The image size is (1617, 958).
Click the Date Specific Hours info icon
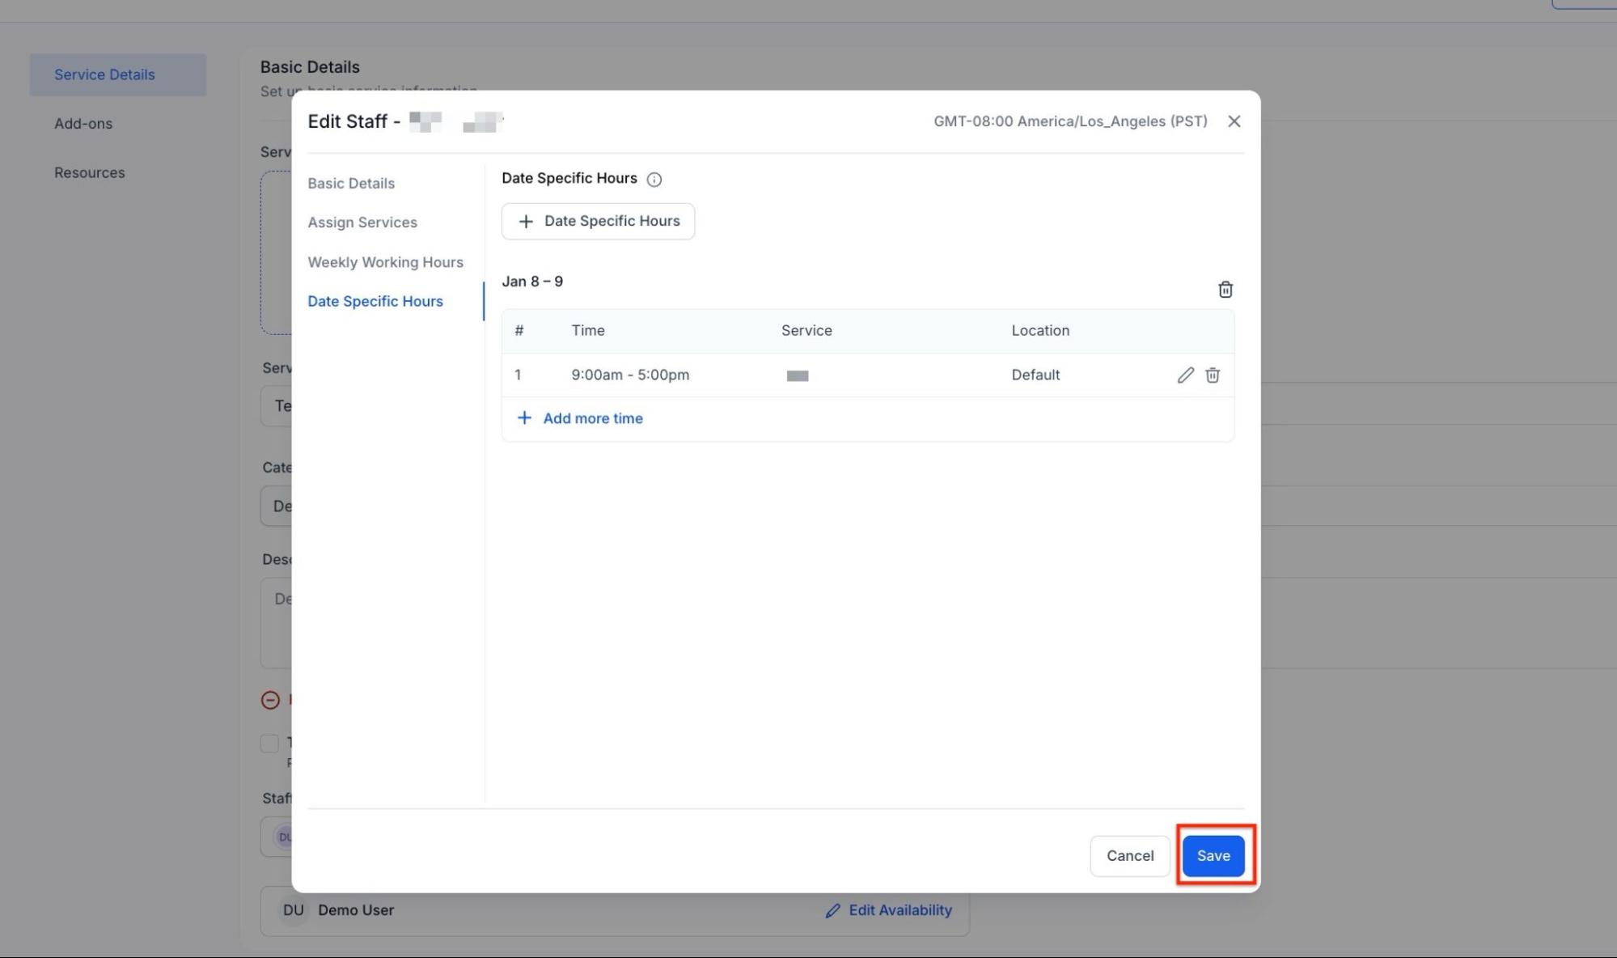coord(654,180)
